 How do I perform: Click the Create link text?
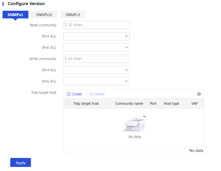click(x=77, y=94)
